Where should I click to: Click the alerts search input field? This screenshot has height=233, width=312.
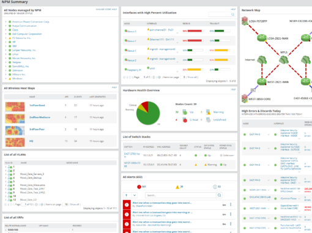pos(180,195)
